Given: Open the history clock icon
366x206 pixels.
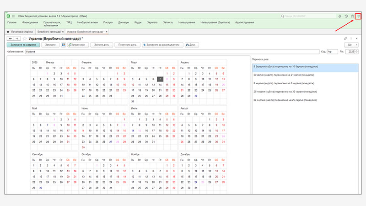Looking at the screenshot, I should [x=346, y=16].
